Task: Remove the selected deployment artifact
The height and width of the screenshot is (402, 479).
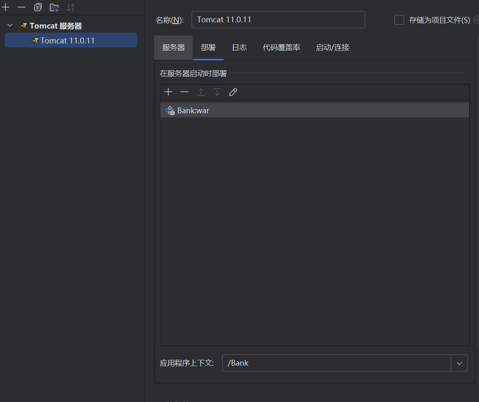Action: [184, 92]
